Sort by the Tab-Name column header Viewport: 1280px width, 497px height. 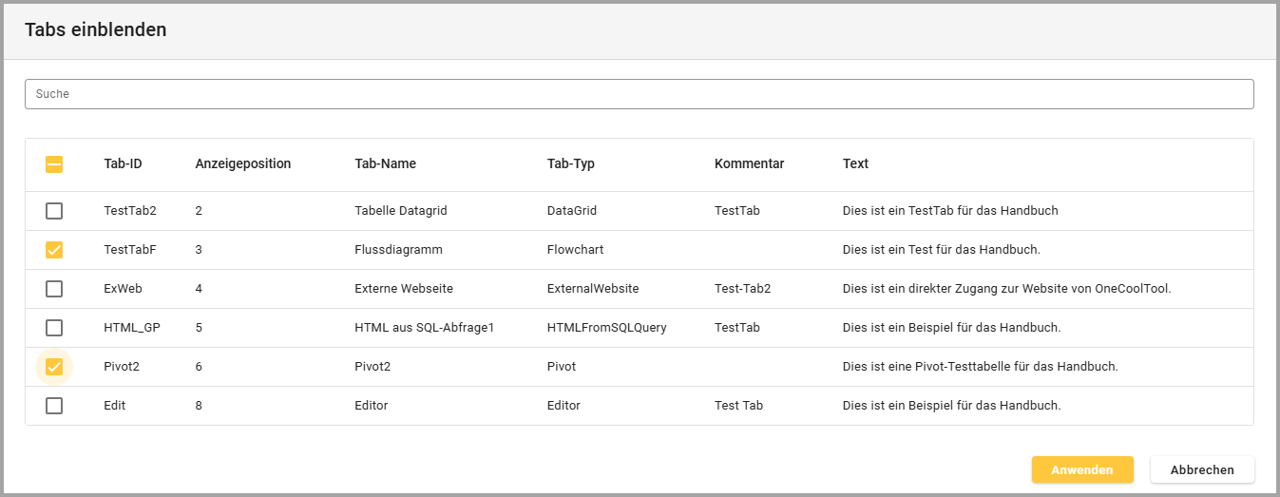(385, 163)
